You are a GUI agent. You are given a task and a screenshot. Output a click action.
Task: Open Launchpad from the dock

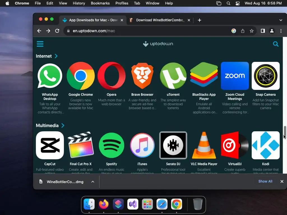point(147,204)
